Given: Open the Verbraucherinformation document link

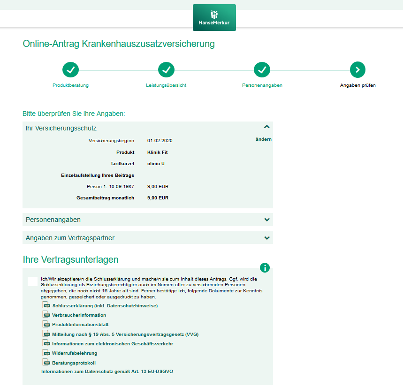Looking at the screenshot, I should [x=79, y=315].
